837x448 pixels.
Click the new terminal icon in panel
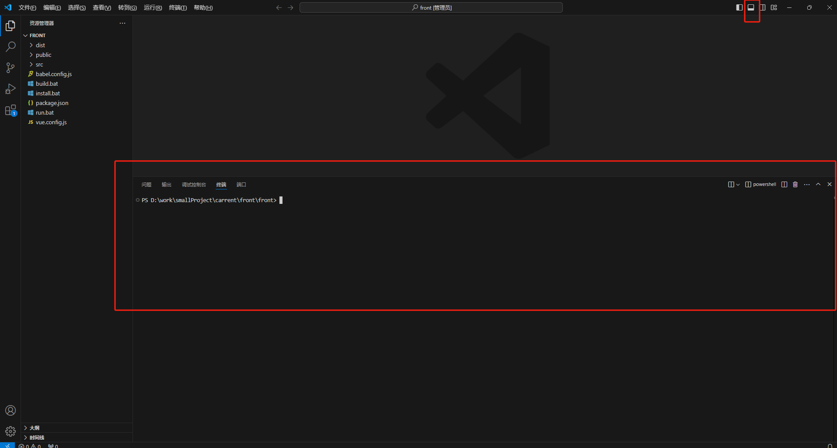coord(731,185)
